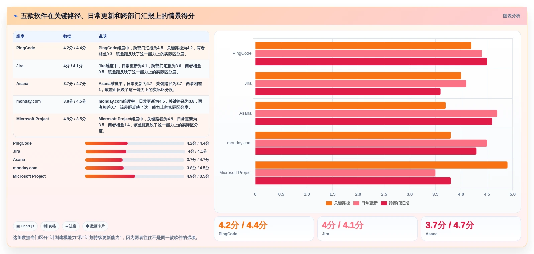Click table cell '3.7分 / 4.7分'
The width and height of the screenshot is (534, 254).
click(x=75, y=84)
